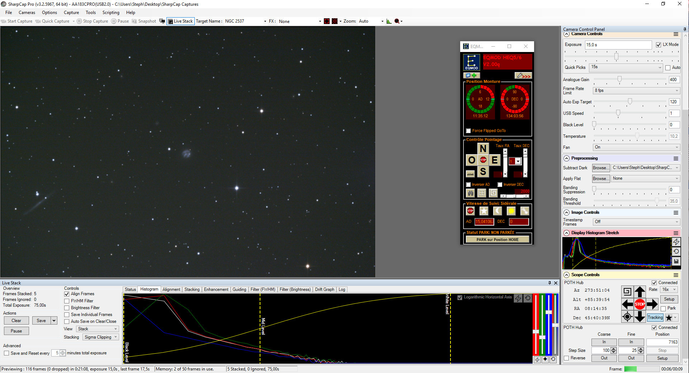Click the spiral search icon in Scope Controls
Screen dimensions: 689x373
click(x=627, y=292)
